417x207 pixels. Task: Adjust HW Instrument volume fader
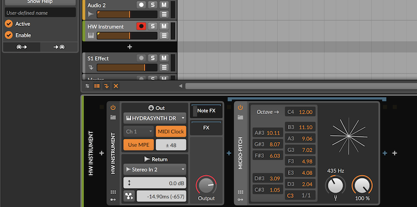tap(127, 36)
